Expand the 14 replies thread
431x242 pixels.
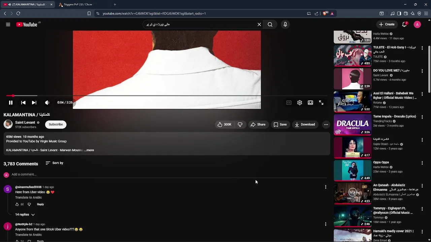point(25,214)
